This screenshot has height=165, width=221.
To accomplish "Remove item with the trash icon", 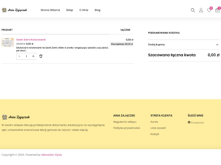I will click(41, 56).
